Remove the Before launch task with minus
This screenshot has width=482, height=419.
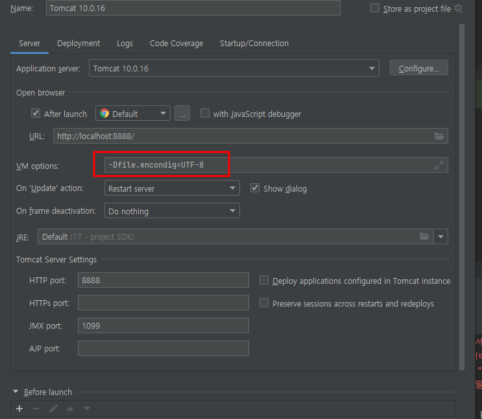coord(36,409)
